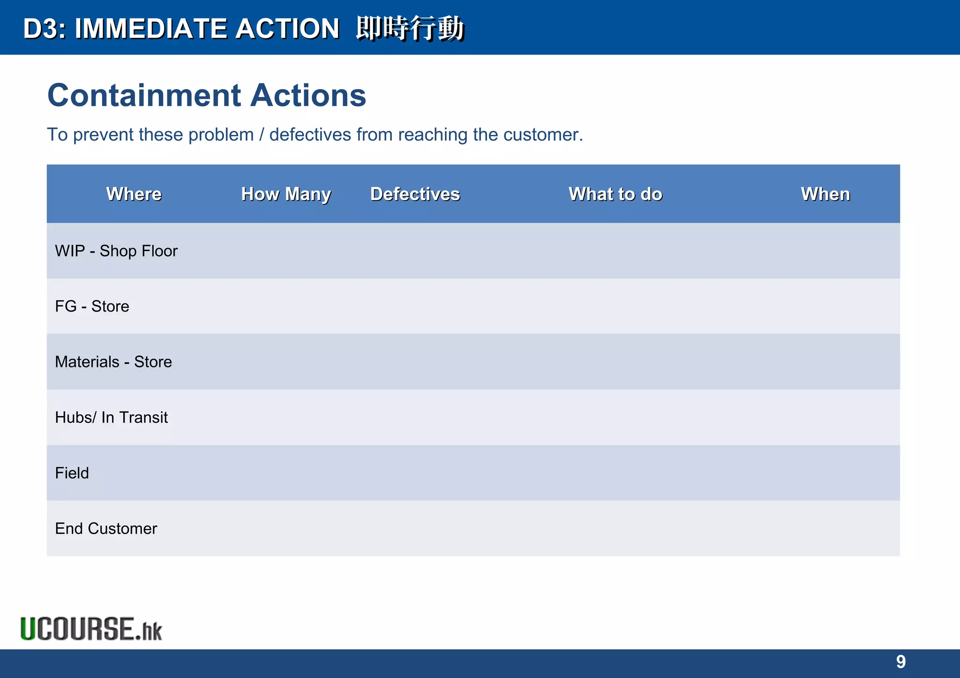Click the Chinese title text 即時行動
The image size is (960, 678).
tap(410, 28)
